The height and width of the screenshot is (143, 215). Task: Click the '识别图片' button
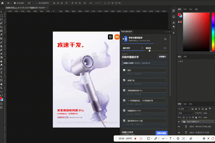click(x=162, y=57)
